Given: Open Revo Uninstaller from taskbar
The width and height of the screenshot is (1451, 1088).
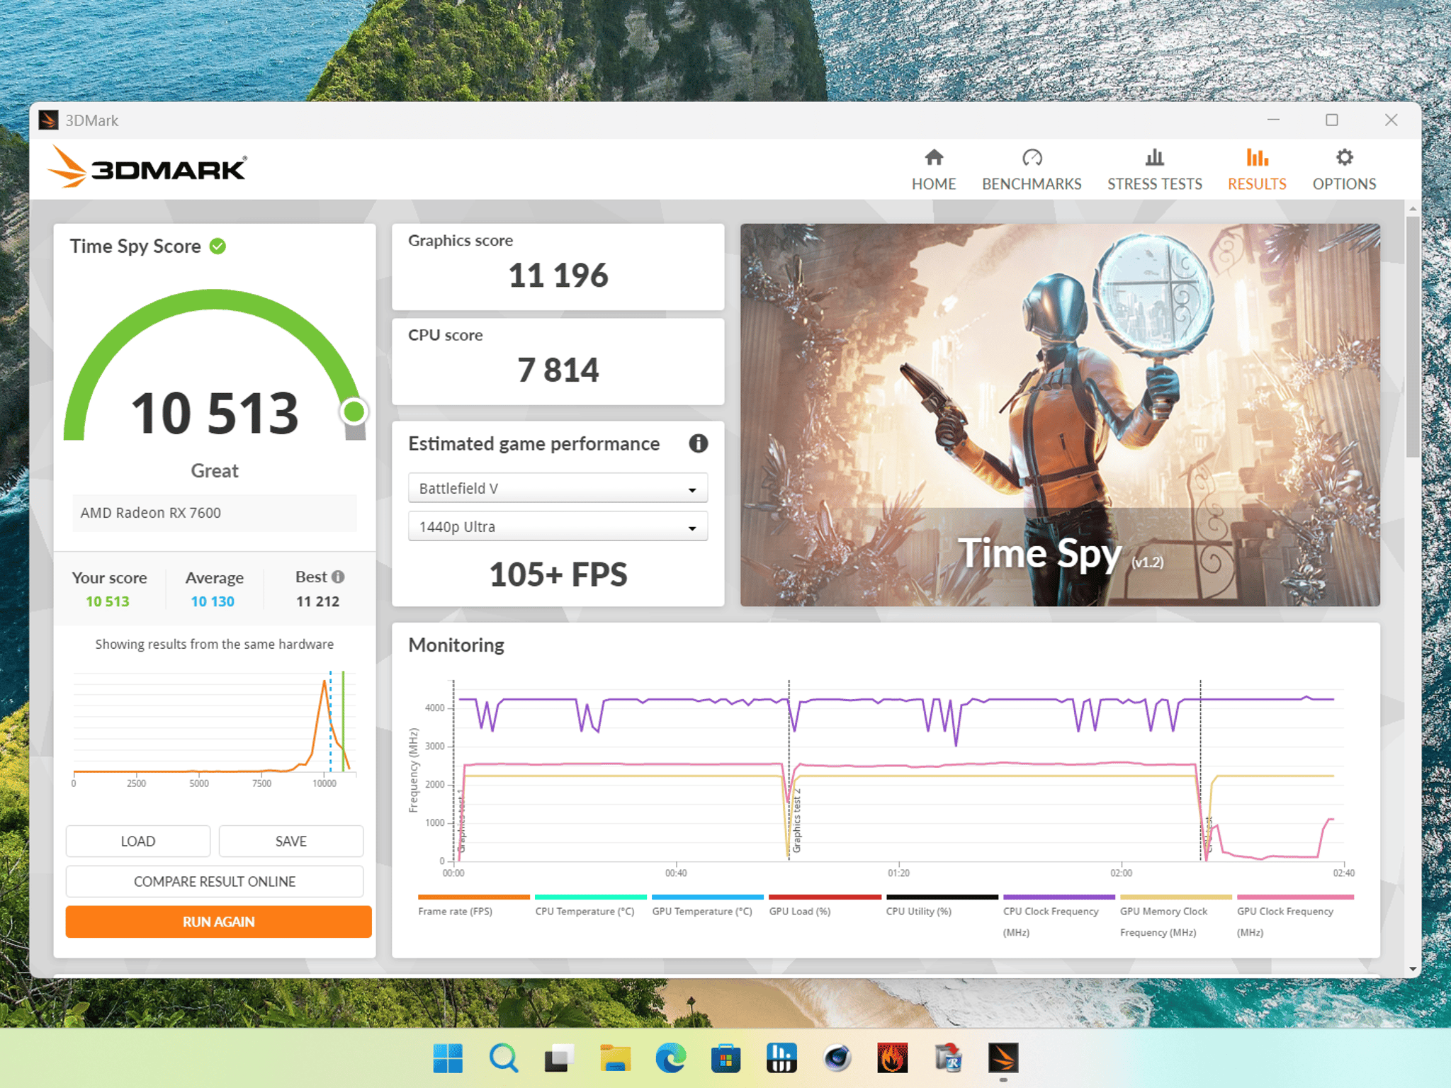Looking at the screenshot, I should coord(948,1058).
